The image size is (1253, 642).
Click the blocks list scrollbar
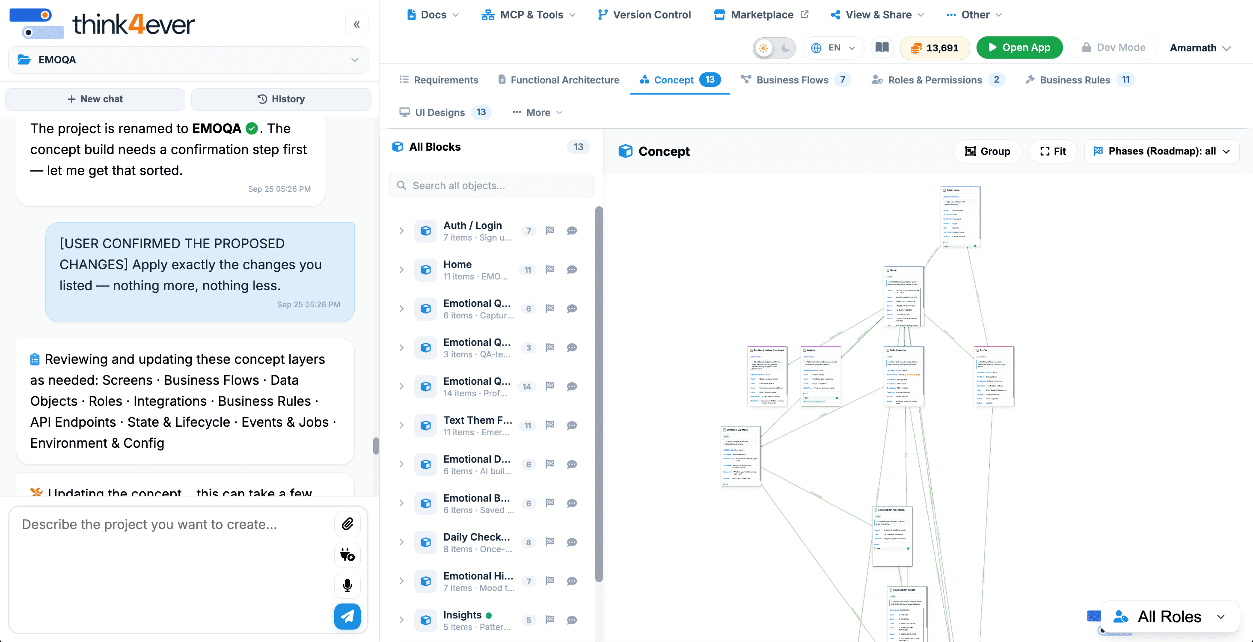[599, 394]
